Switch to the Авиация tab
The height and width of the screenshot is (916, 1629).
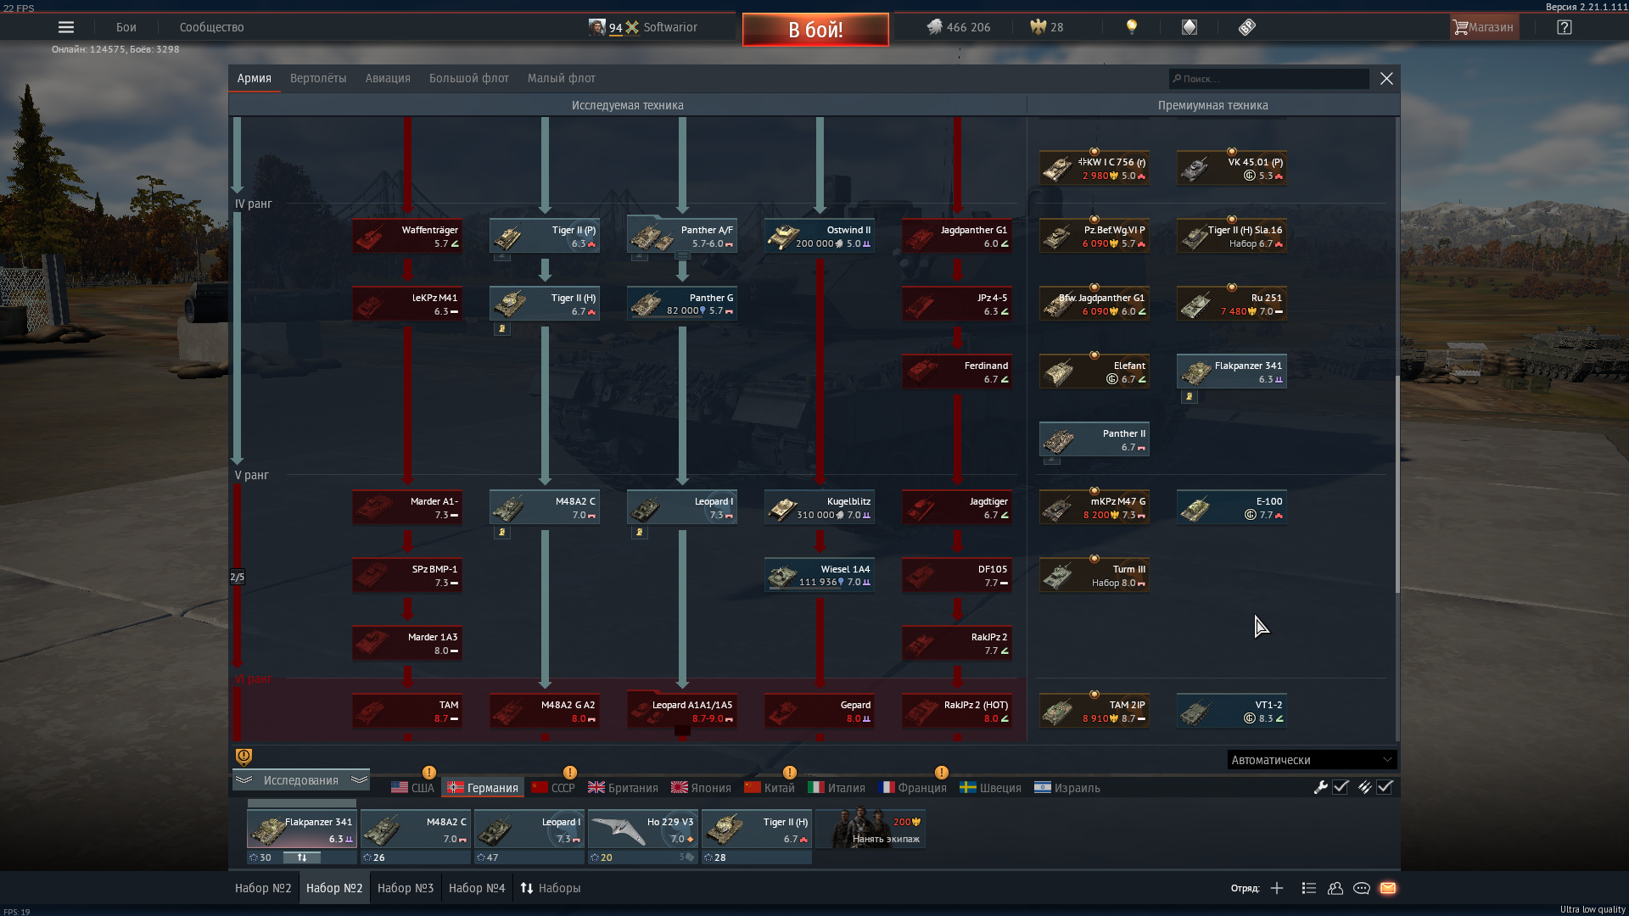[388, 78]
